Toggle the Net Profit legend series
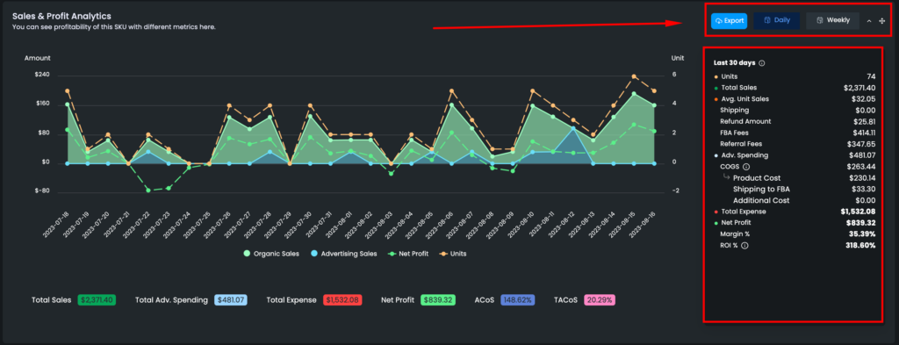Screen dimensions: 899x345 pos(407,254)
